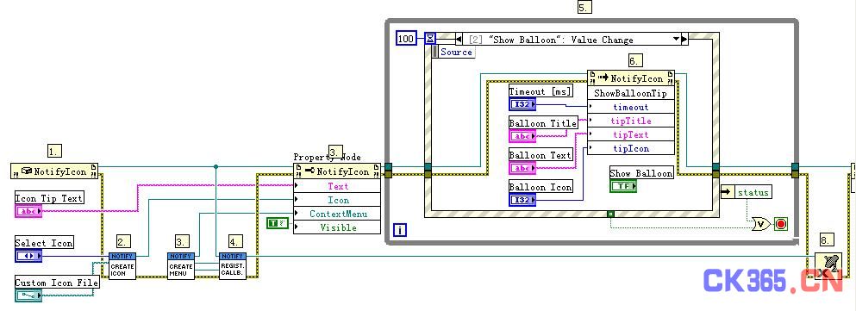Go to next event case with right arrow
The width and height of the screenshot is (856, 311).
(684, 40)
